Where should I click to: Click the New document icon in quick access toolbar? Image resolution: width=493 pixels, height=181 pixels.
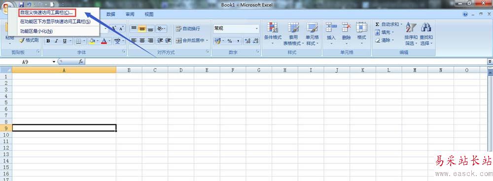(x=53, y=4)
